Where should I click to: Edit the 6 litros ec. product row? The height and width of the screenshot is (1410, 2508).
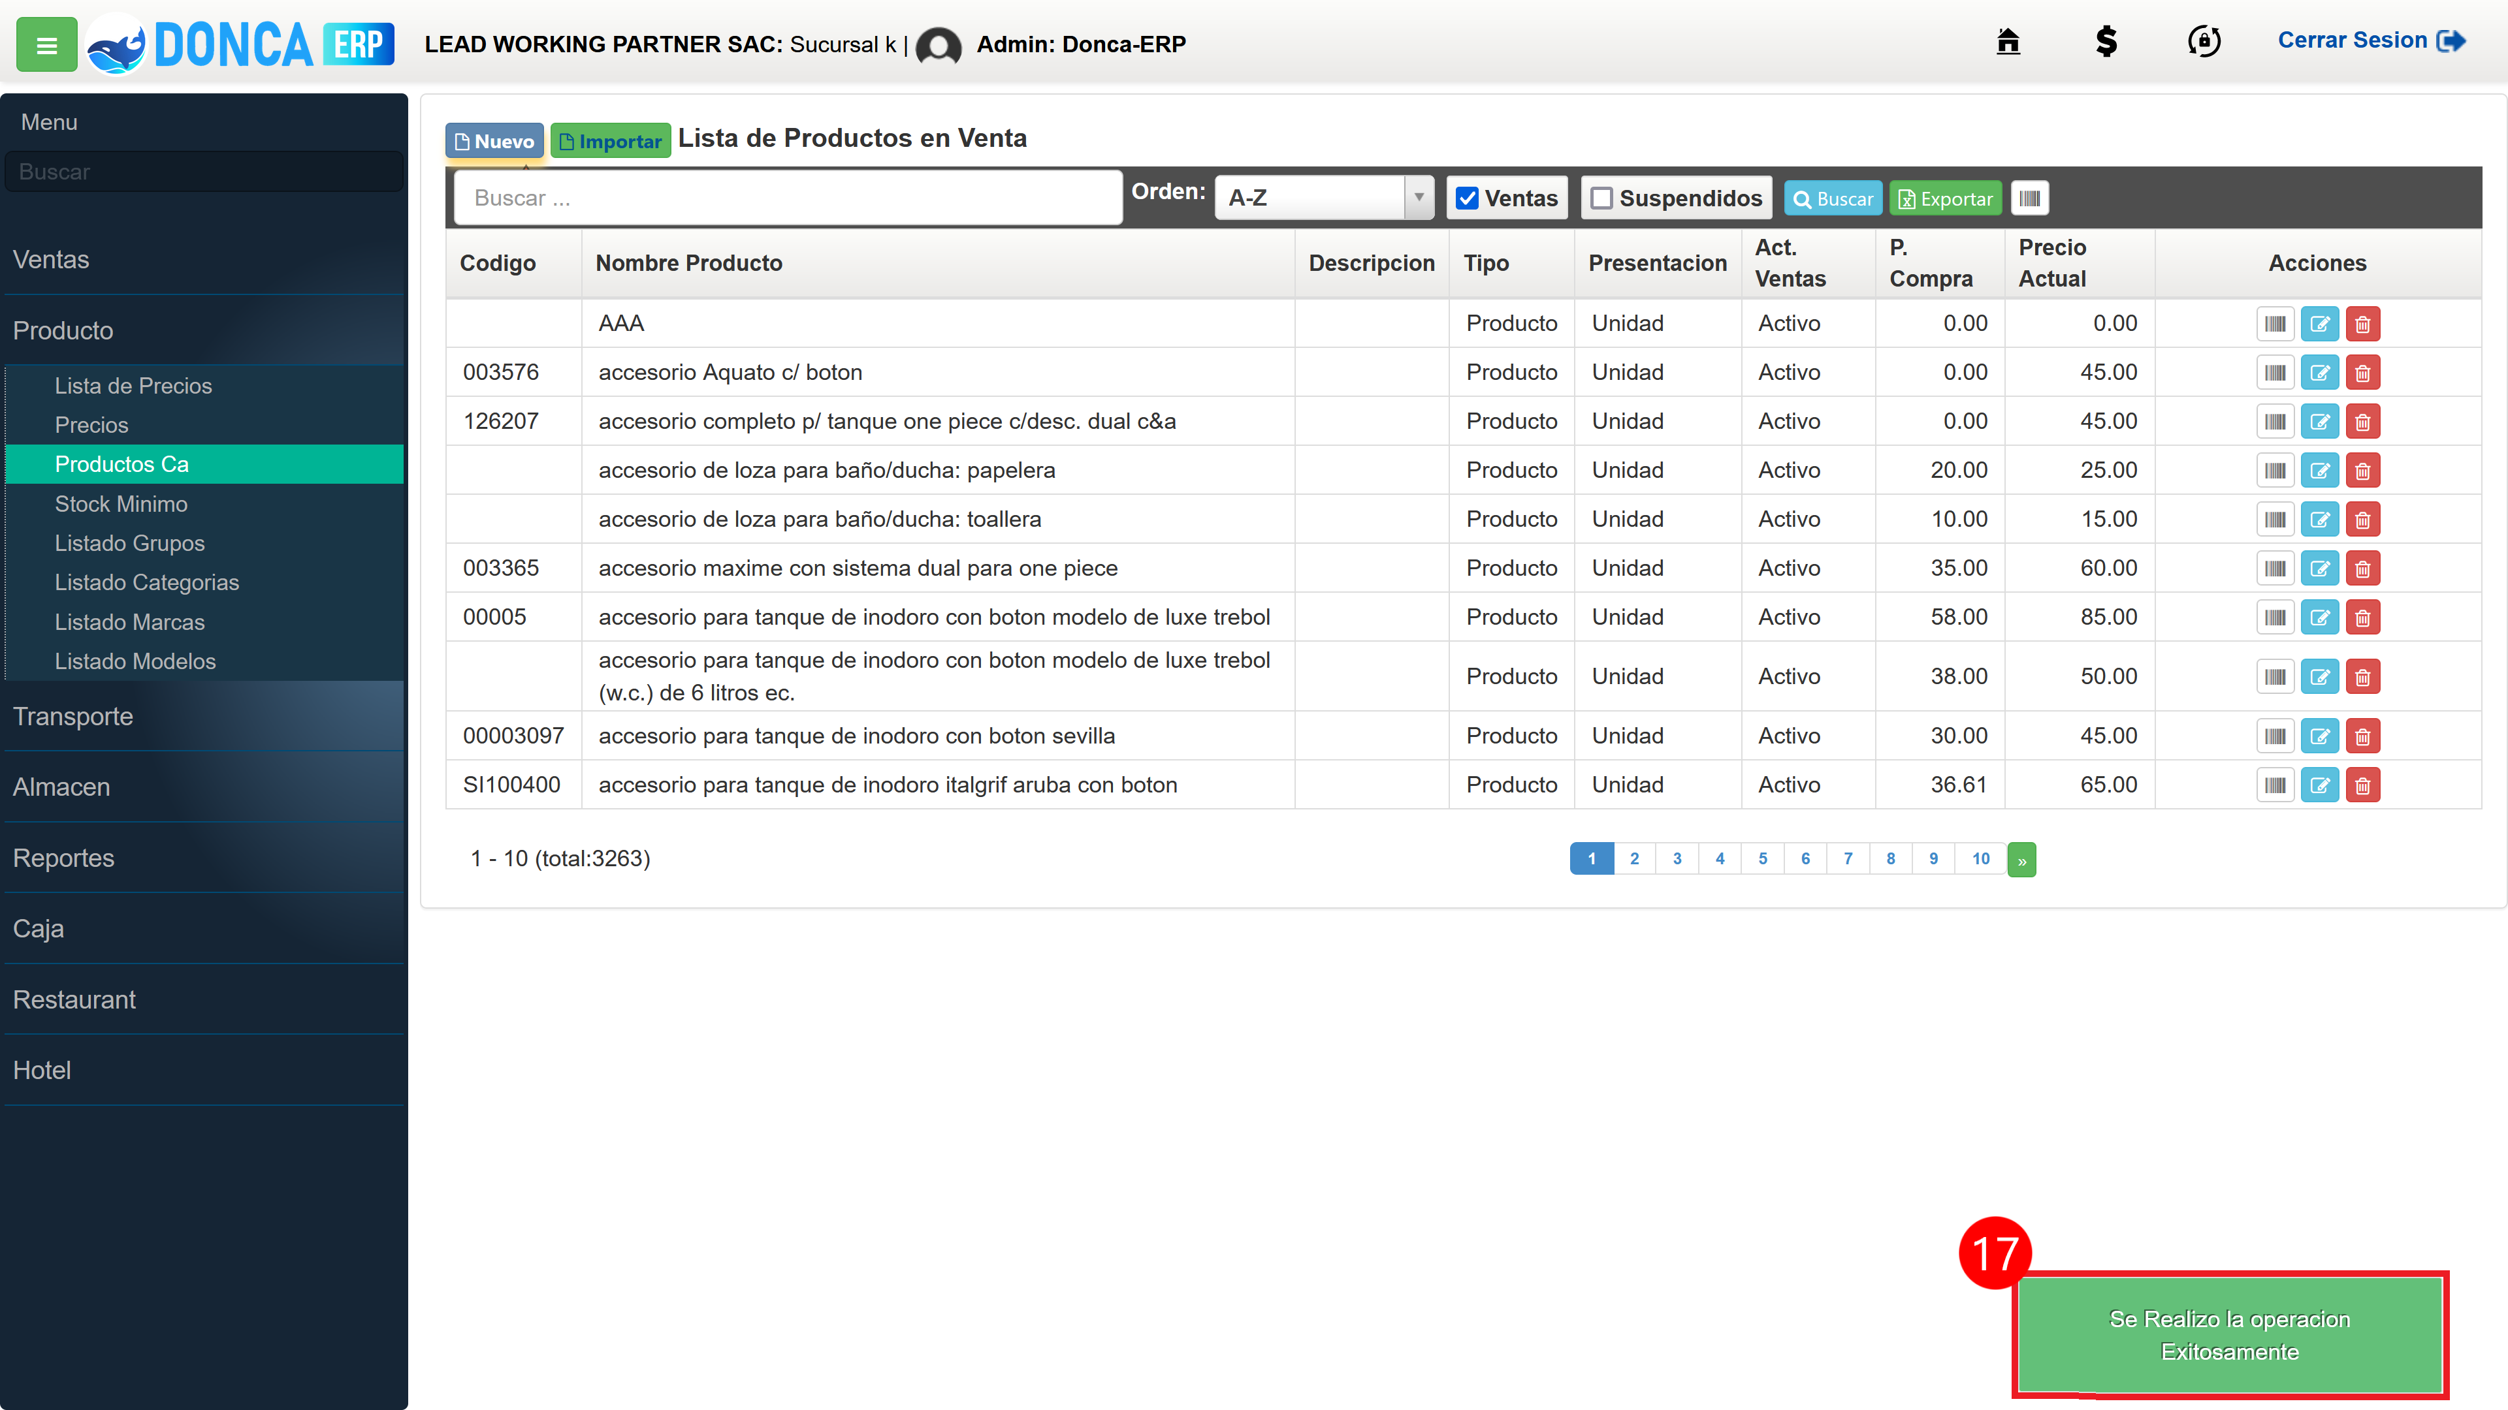point(2320,676)
